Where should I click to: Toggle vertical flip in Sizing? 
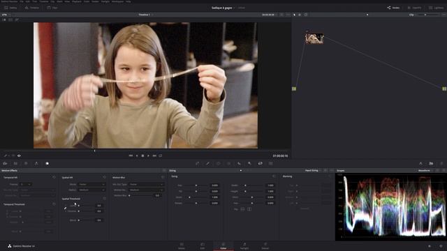(249, 209)
